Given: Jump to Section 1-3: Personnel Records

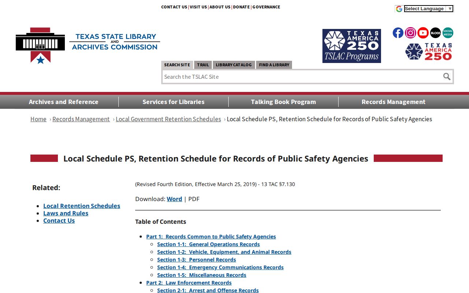Looking at the screenshot, I should click(x=196, y=260).
